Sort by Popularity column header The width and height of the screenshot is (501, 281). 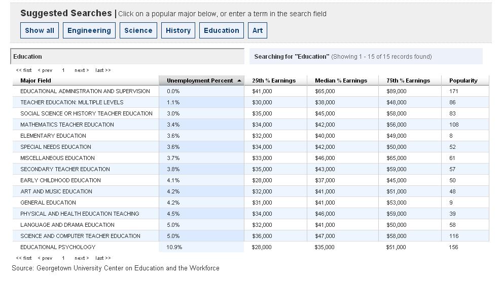click(463, 81)
